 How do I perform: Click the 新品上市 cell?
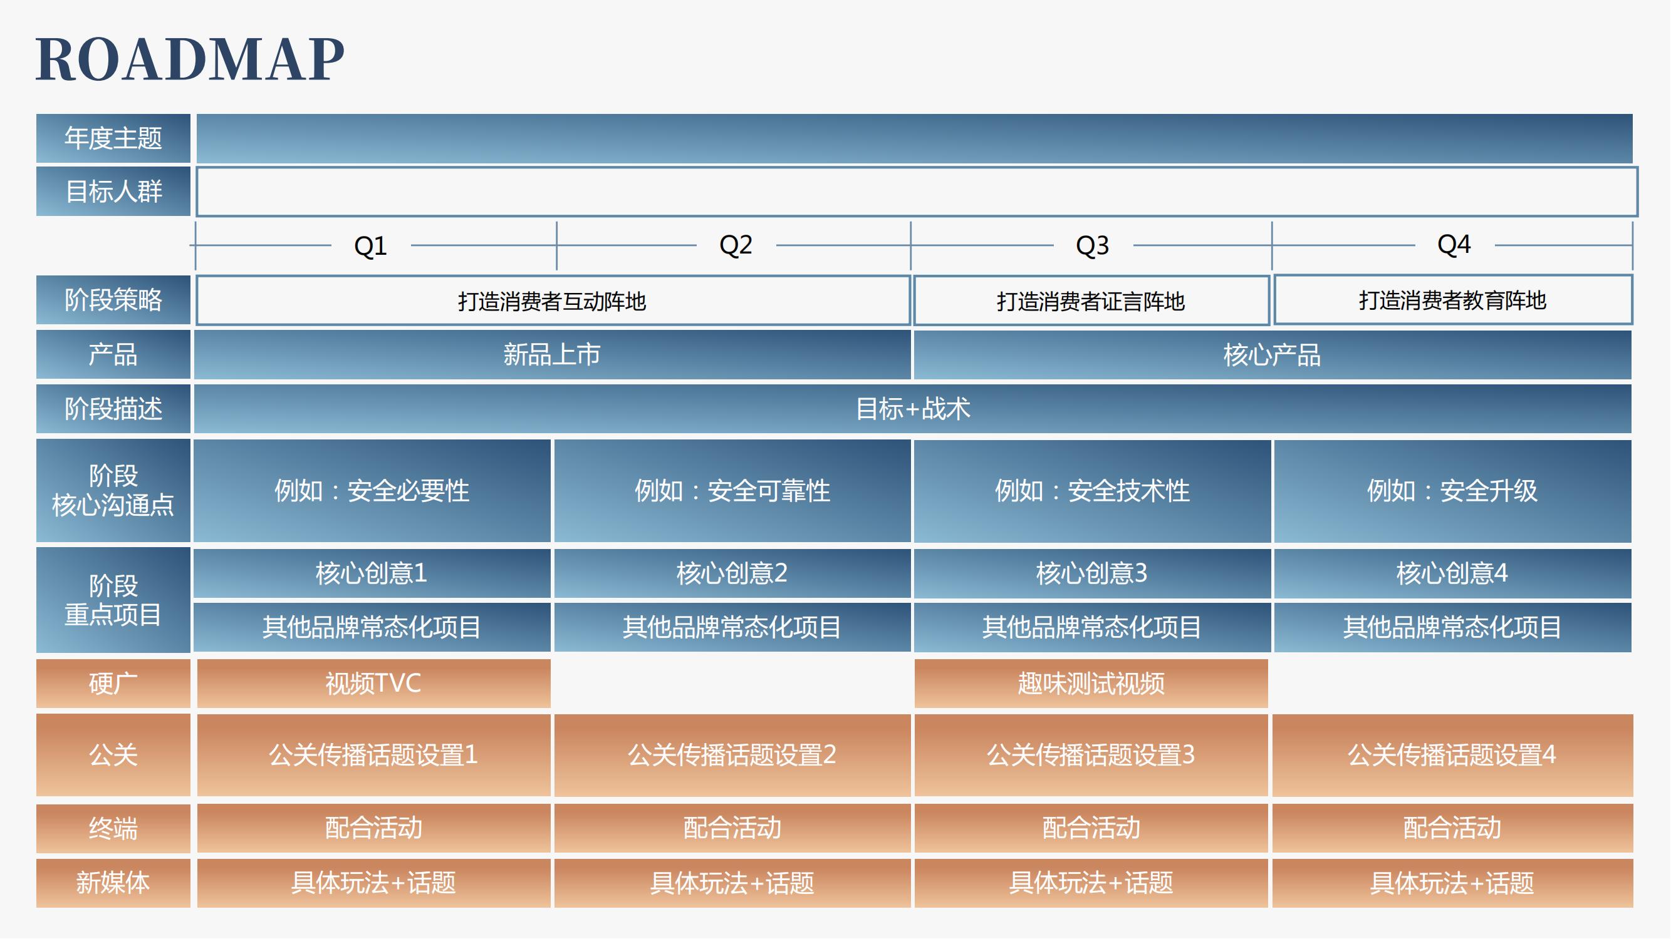point(552,354)
